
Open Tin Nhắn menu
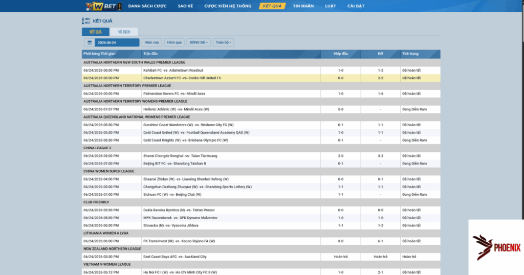click(303, 6)
